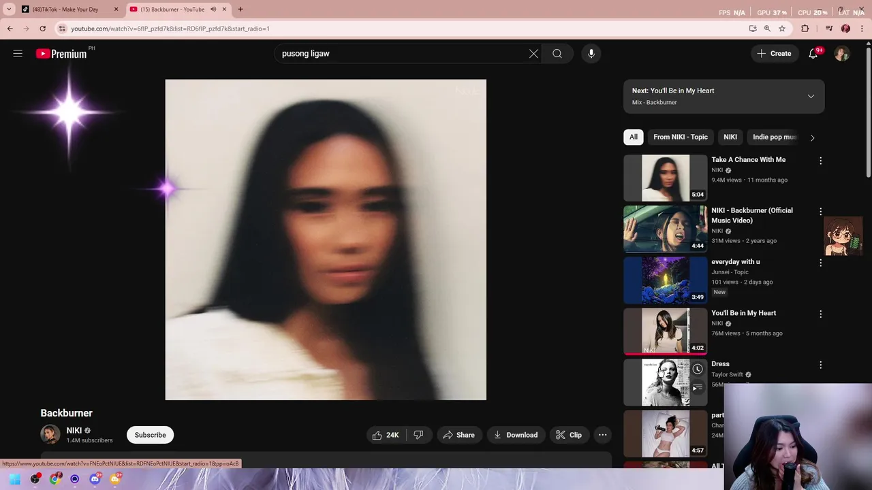Select the NIKI filter chip
Image resolution: width=872 pixels, height=490 pixels.
tap(730, 137)
